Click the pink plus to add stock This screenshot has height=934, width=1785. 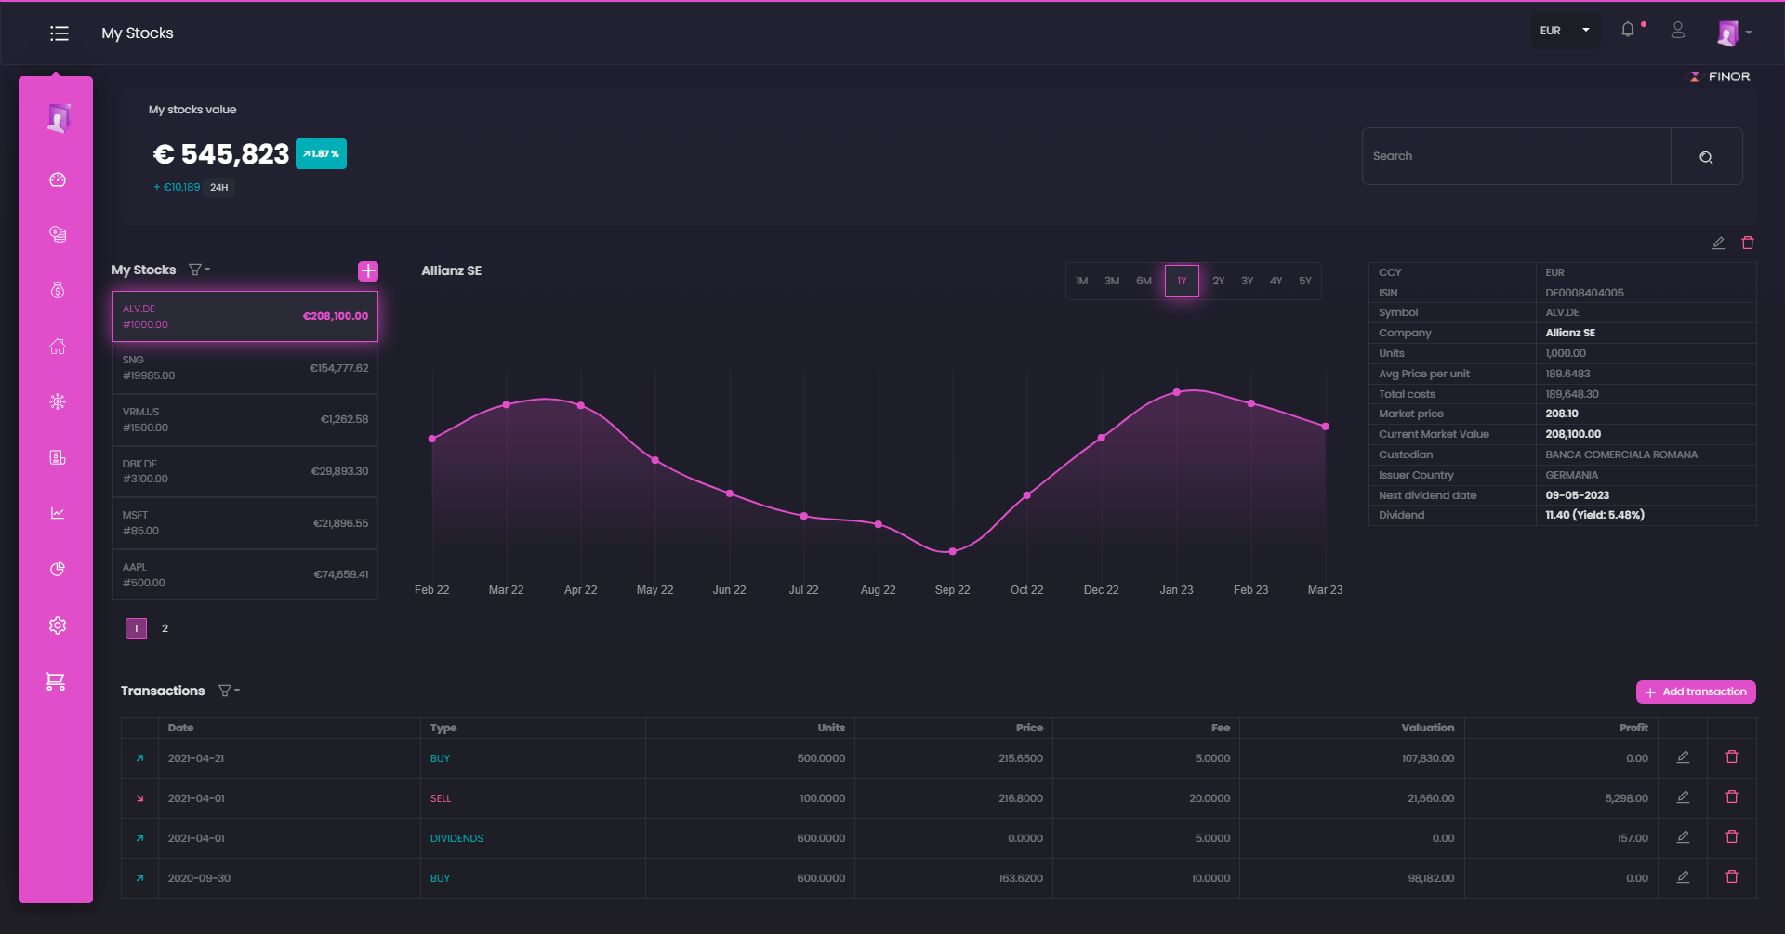[x=368, y=270]
